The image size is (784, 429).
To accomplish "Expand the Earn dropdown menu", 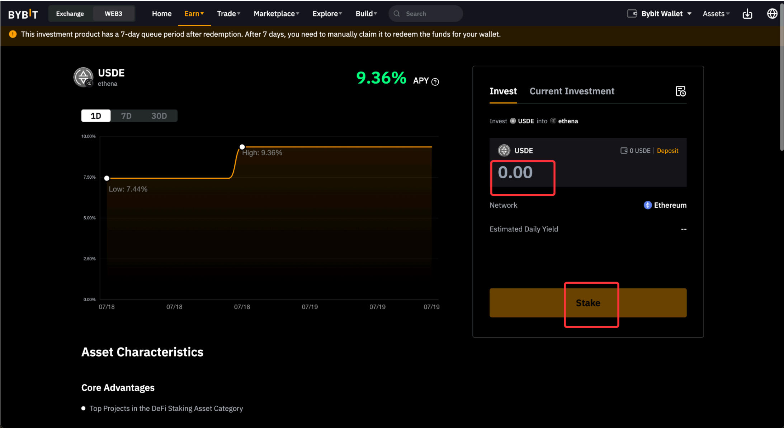I will point(194,14).
